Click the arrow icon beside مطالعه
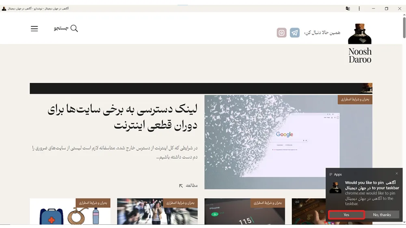Viewport: 406px width, 228px height. [x=181, y=186]
